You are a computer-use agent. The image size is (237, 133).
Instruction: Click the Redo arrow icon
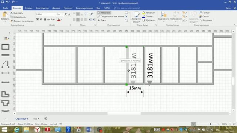click(13, 2)
